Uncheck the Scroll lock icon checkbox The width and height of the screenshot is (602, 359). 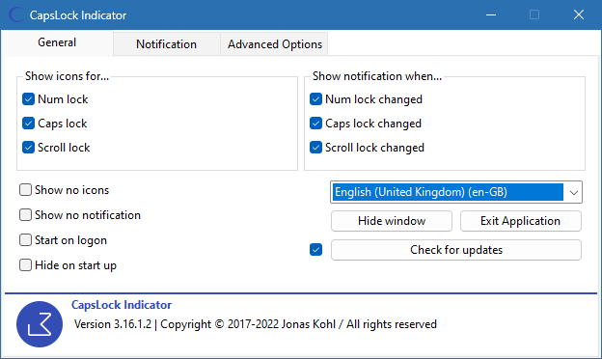coord(28,148)
